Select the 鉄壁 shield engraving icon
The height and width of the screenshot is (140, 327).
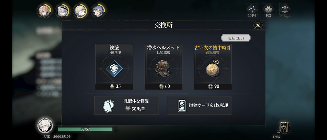(x=114, y=69)
